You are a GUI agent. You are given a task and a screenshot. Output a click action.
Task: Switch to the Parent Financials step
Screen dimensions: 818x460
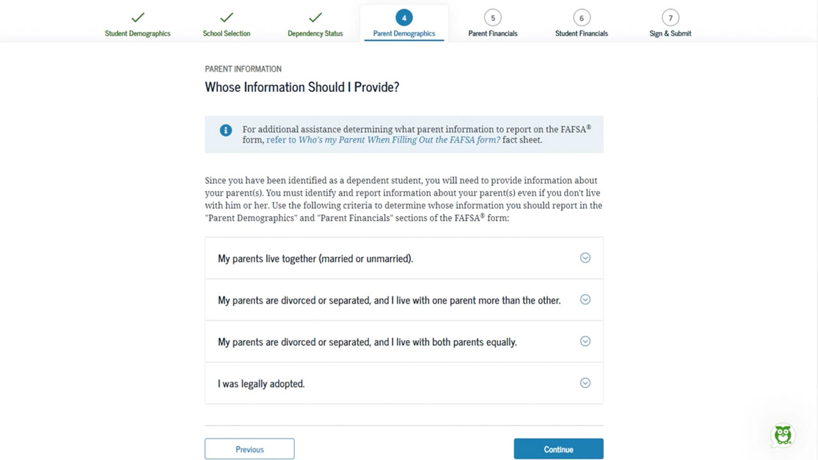(x=493, y=34)
